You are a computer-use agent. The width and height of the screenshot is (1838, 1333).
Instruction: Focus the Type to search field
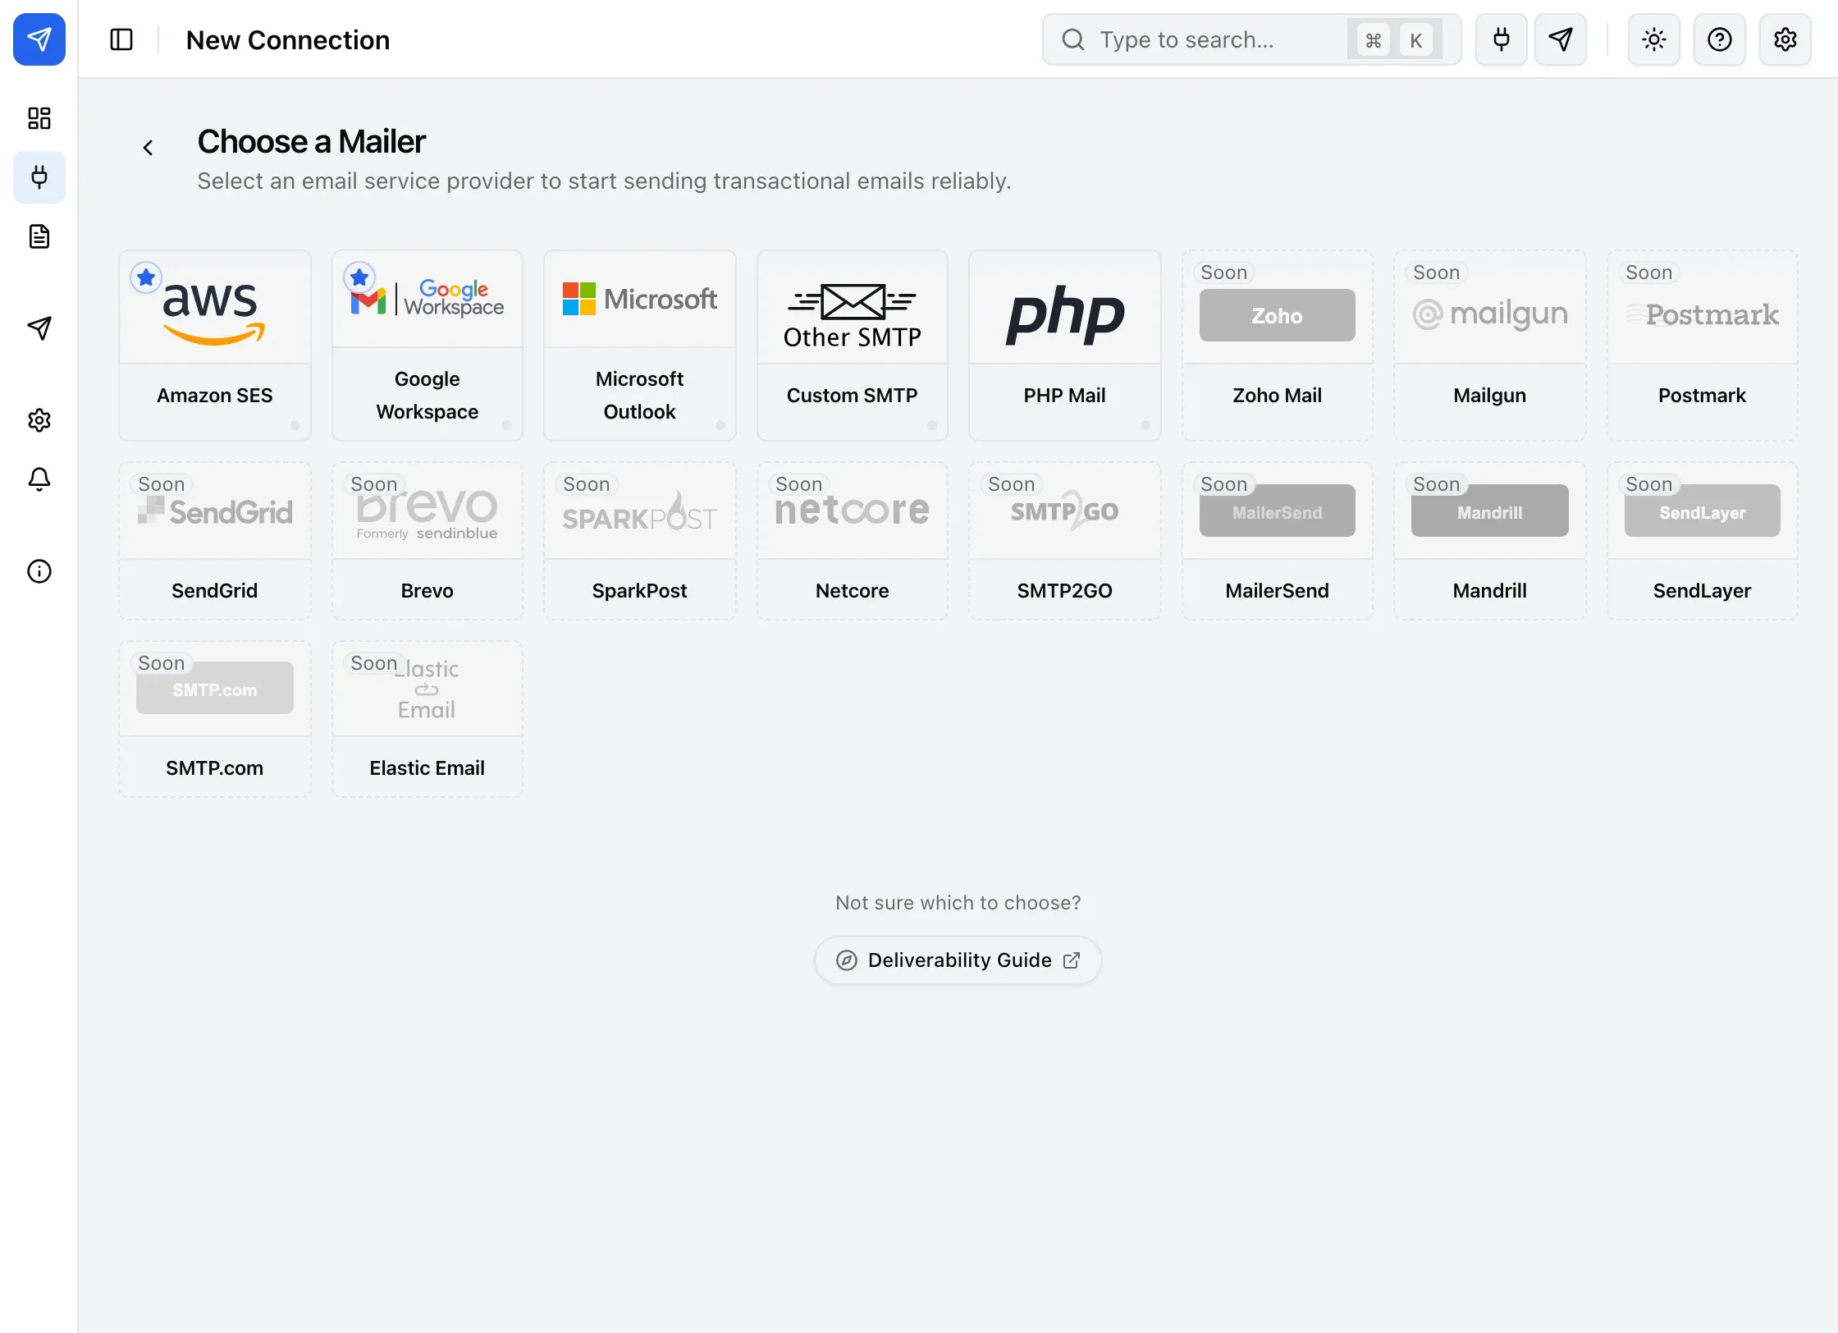coord(1251,39)
